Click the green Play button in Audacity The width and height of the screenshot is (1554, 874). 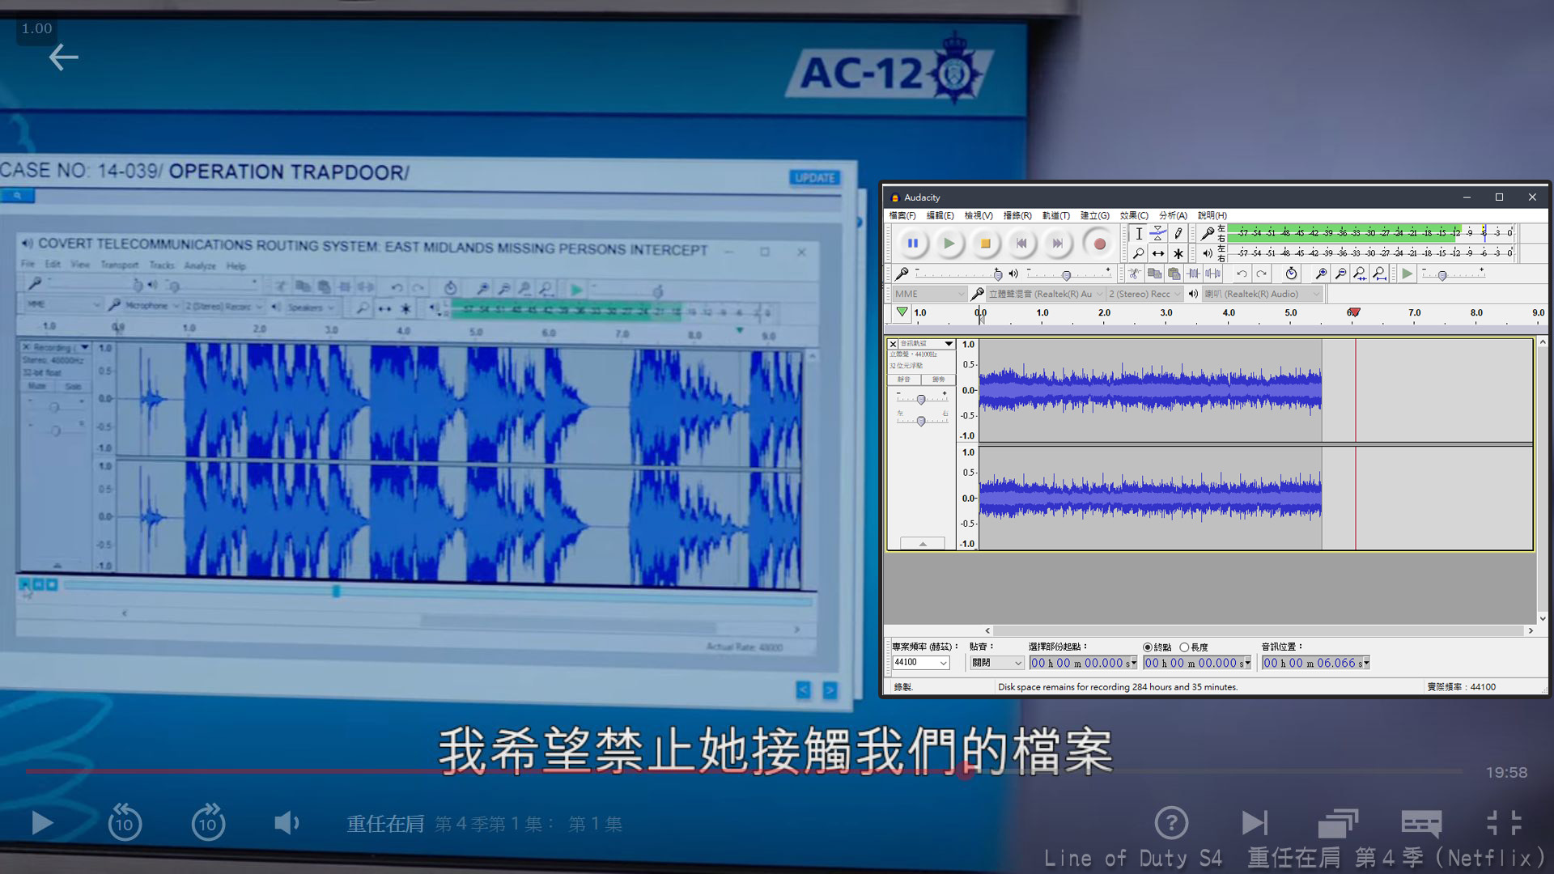(949, 243)
